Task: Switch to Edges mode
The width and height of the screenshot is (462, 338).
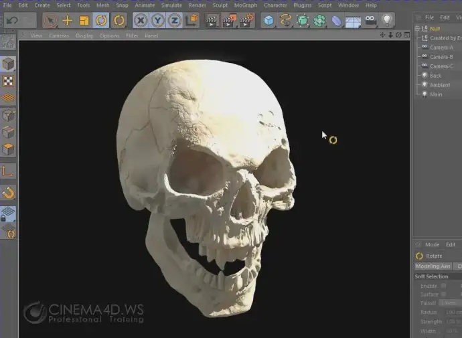Action: click(x=8, y=133)
